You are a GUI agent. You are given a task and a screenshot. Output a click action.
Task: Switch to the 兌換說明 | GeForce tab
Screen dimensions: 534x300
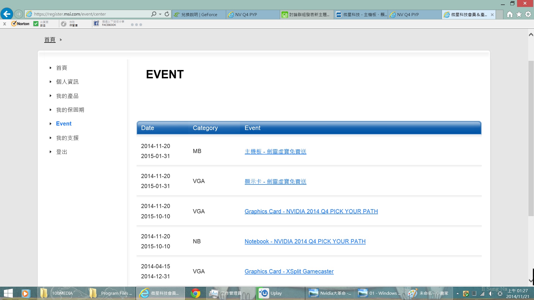[x=199, y=15]
